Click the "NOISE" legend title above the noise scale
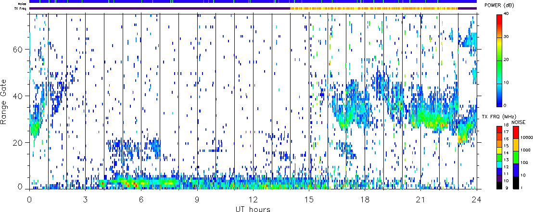Image resolution: width=533 pixels, height=212 pixels. (518, 122)
